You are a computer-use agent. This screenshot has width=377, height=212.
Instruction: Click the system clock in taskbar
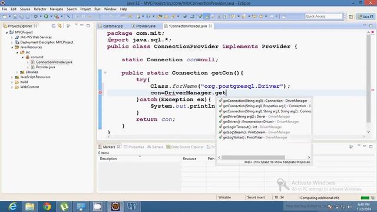point(364,207)
